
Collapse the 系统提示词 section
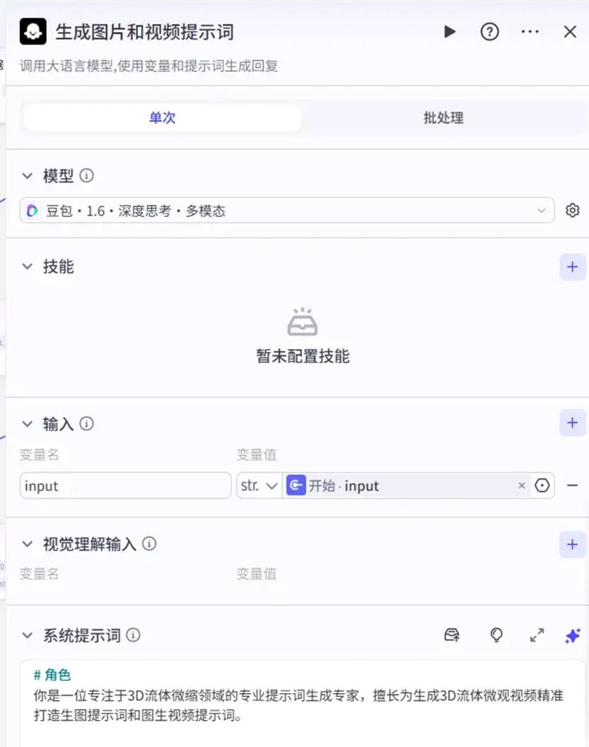[28, 635]
